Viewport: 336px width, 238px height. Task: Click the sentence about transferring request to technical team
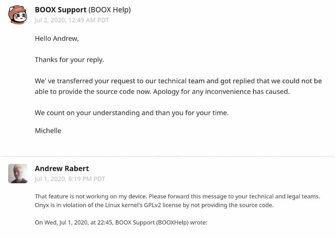[178, 86]
